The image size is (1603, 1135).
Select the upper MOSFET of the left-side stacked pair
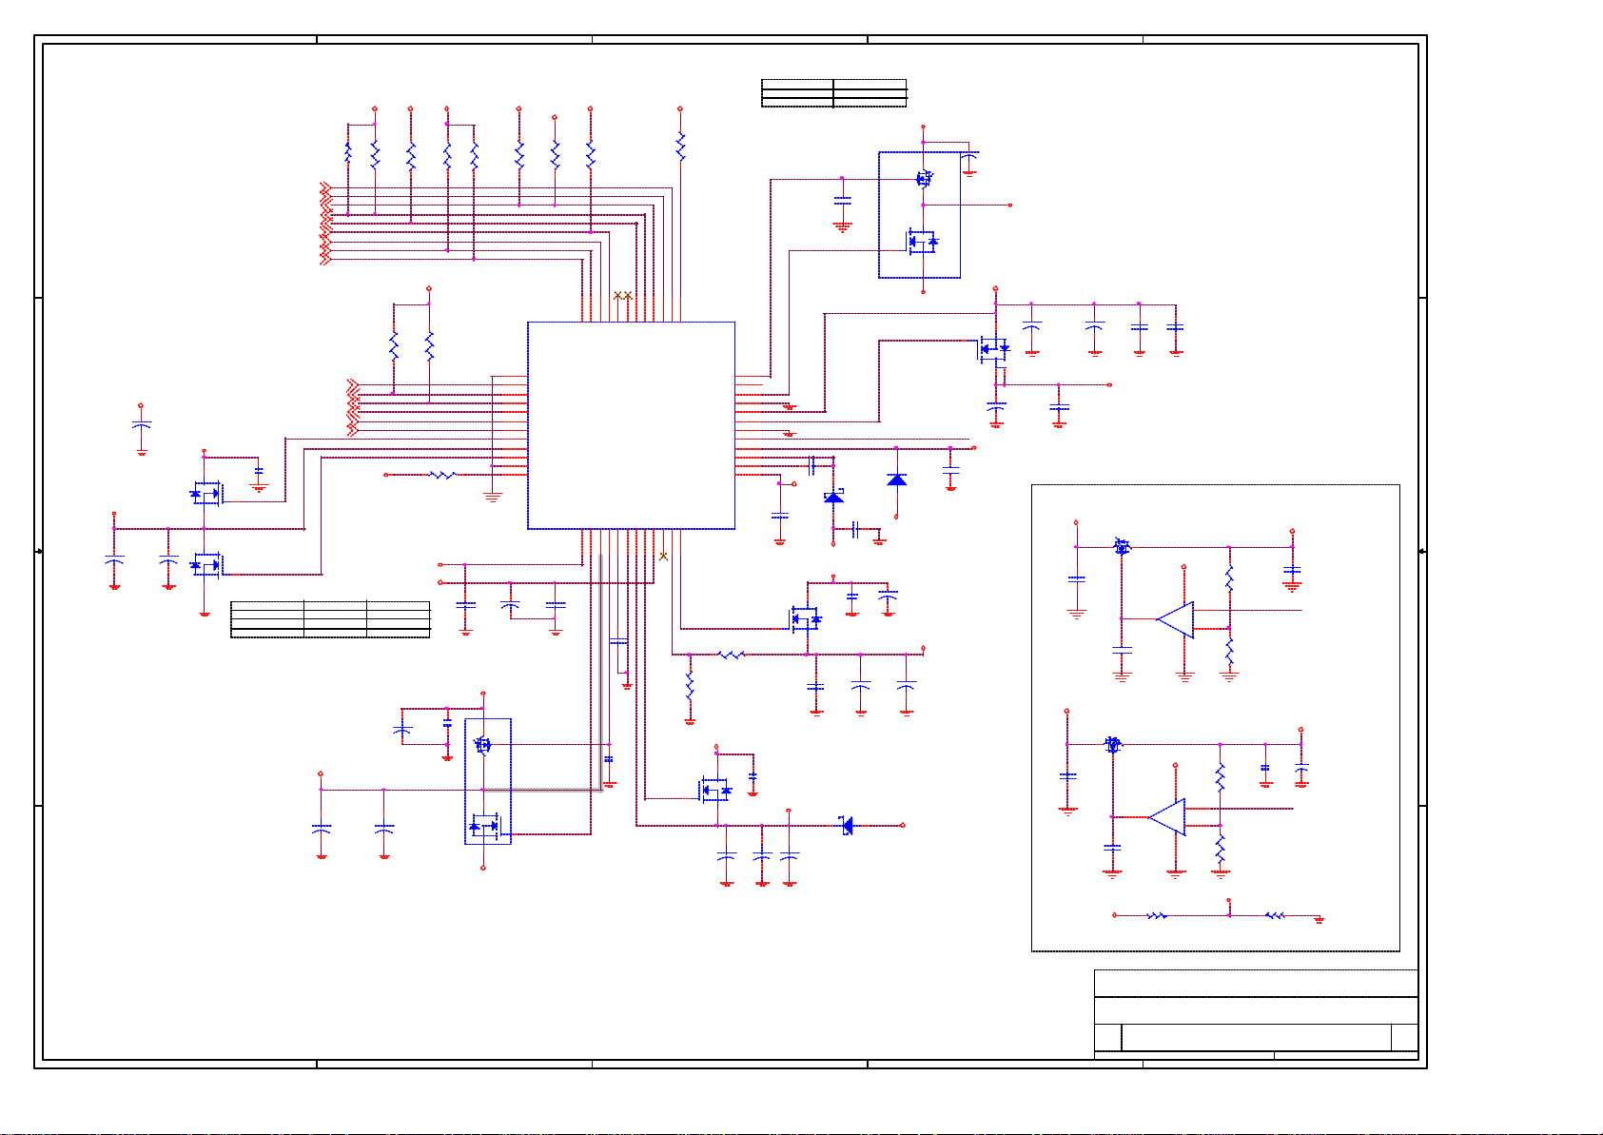tap(206, 493)
